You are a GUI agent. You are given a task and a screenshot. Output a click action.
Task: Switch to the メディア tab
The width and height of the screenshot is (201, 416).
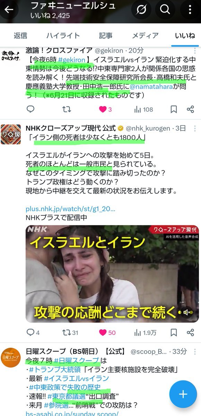145,35
